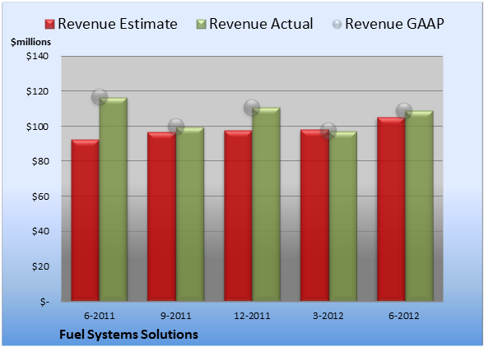
Task: Click the '9-2011' x-axis label
Action: pos(176,316)
